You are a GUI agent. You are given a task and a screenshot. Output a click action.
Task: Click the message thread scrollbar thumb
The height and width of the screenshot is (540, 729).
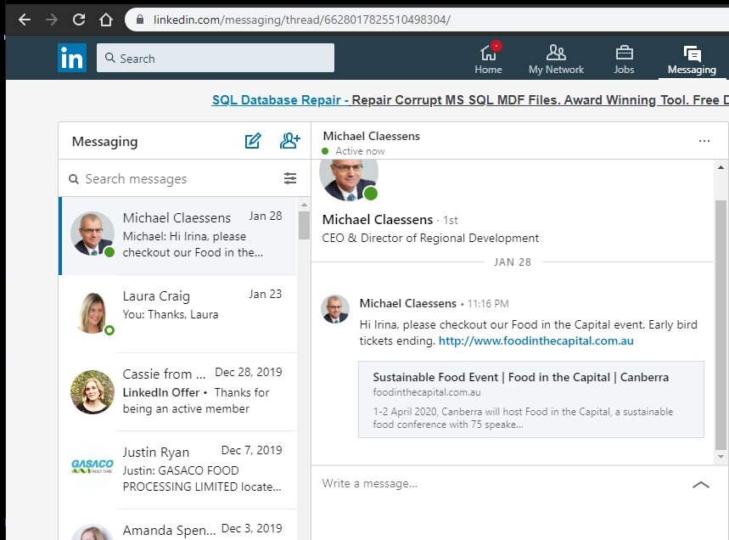pos(721,324)
